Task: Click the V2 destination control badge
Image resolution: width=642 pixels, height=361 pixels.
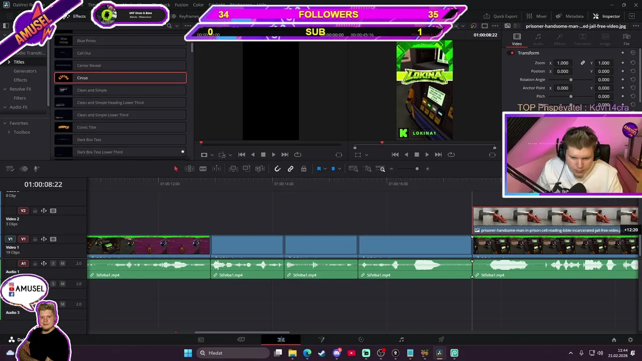Action: click(x=23, y=211)
